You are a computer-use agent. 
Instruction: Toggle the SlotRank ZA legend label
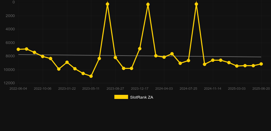[142, 97]
